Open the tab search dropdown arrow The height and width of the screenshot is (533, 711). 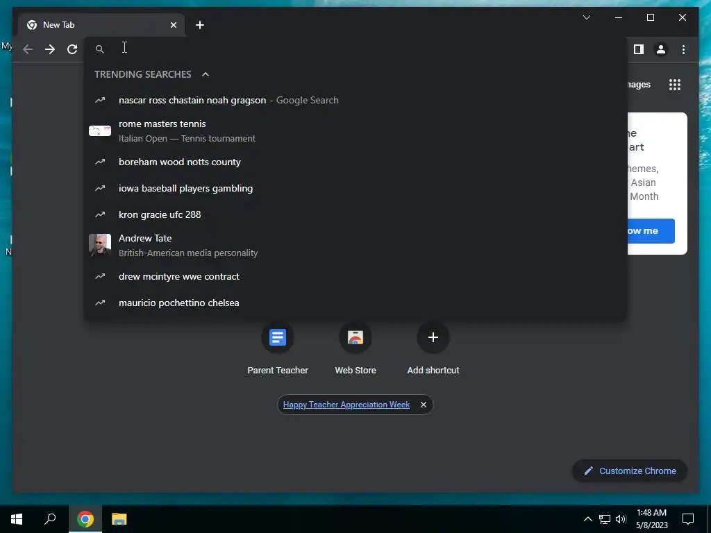(x=587, y=17)
